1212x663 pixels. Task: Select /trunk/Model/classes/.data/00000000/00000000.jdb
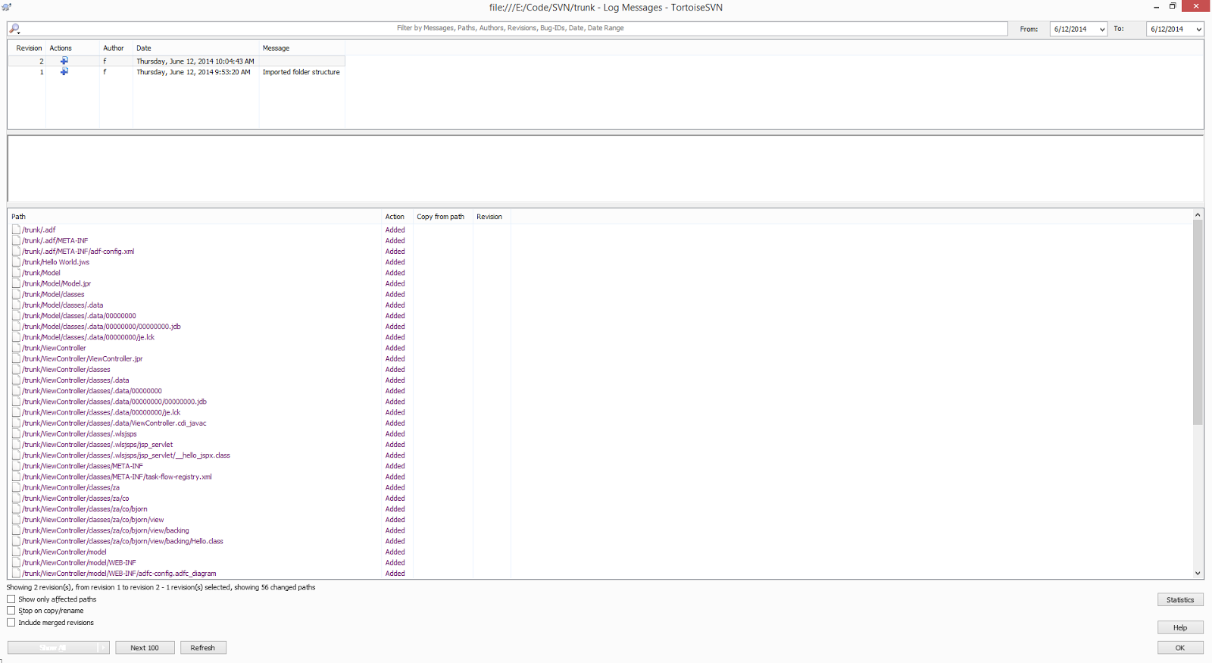[102, 327]
